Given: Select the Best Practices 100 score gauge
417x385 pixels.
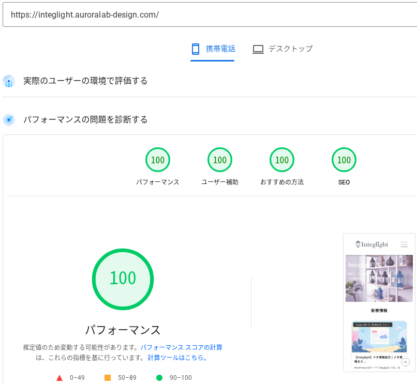Looking at the screenshot, I should pos(282,160).
